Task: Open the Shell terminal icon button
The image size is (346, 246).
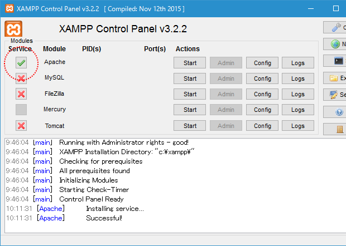Action: coord(335,61)
